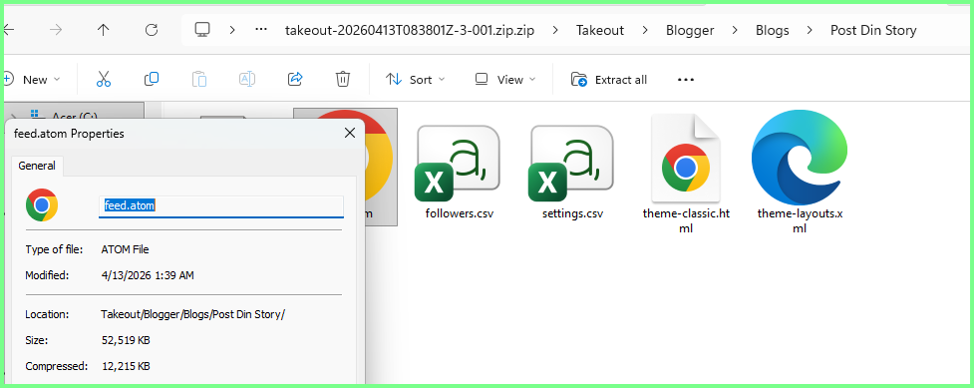The image size is (974, 388).
Task: Click the Compressed value 12,215 KB
Action: click(126, 366)
